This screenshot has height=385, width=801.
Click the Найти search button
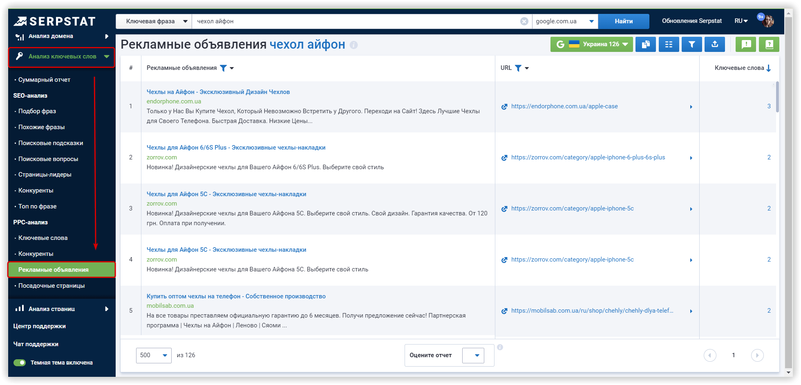624,21
